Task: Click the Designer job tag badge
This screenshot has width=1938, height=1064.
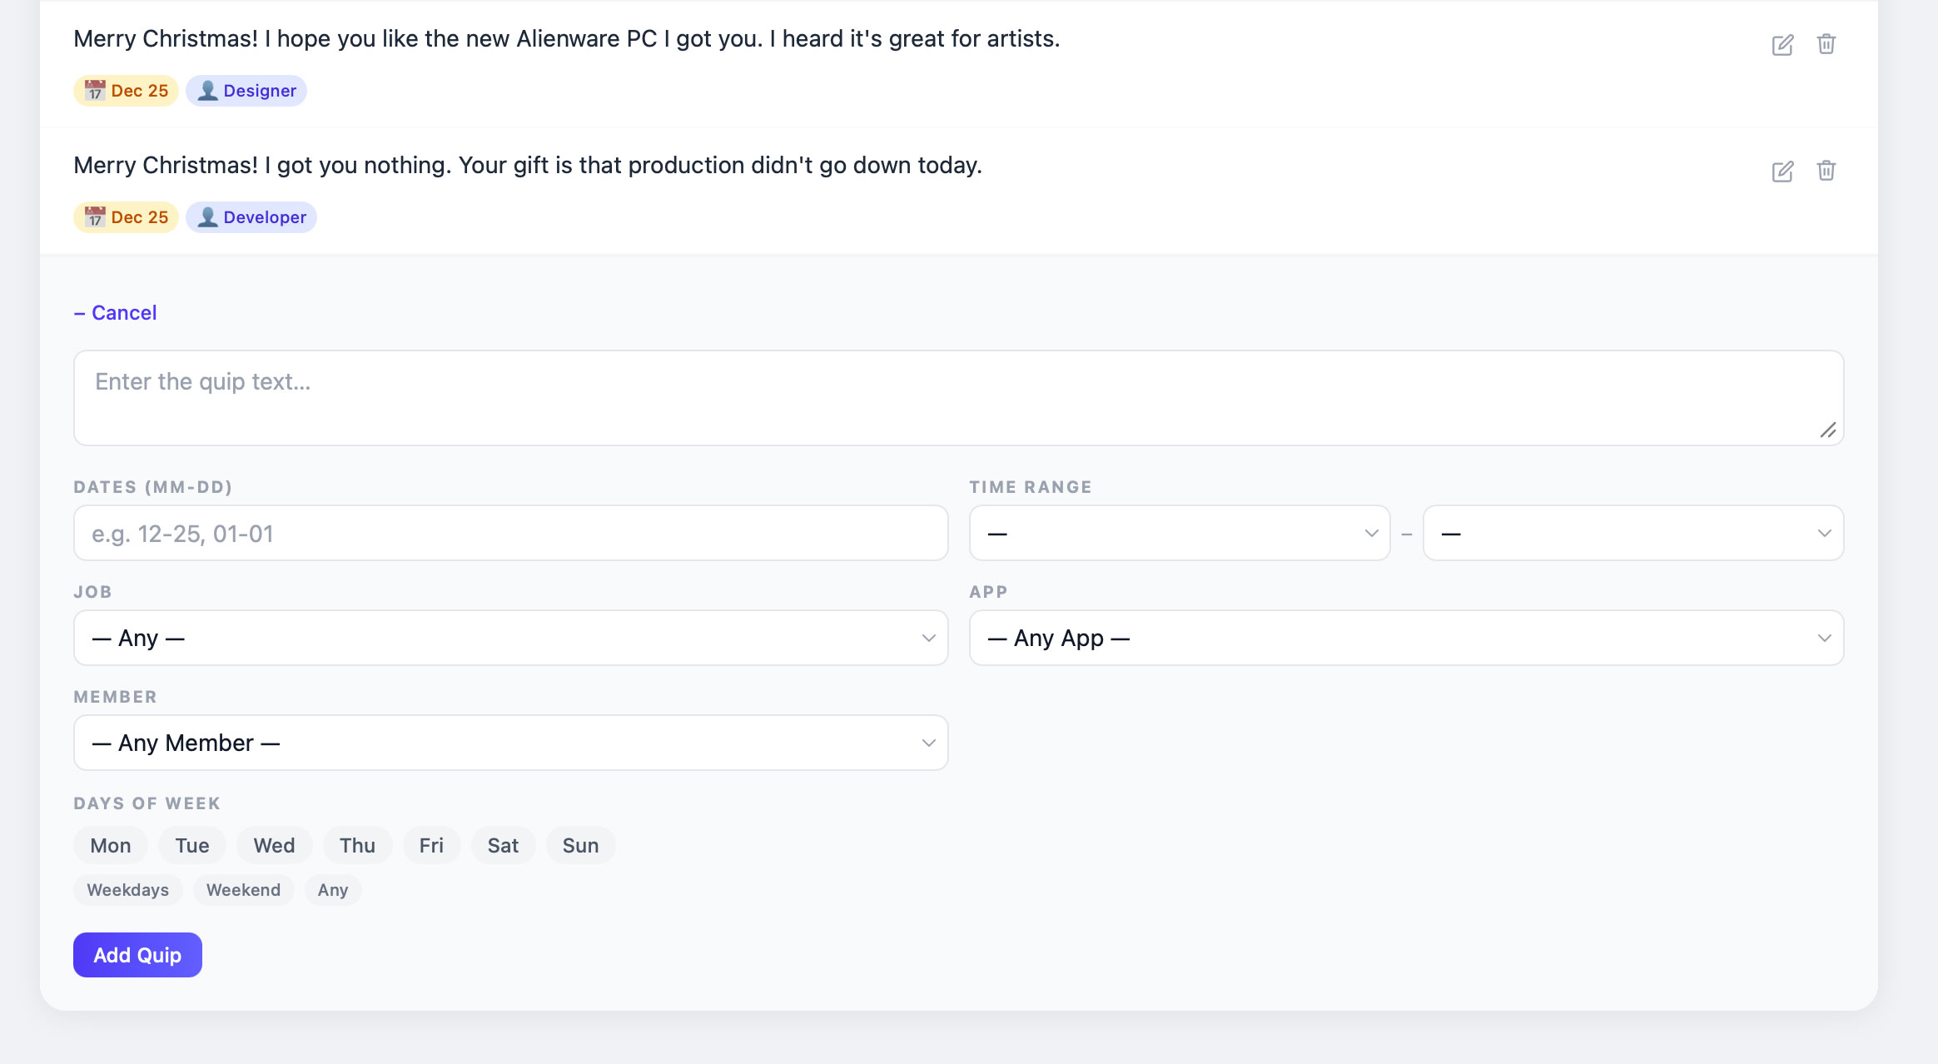Action: pos(246,91)
